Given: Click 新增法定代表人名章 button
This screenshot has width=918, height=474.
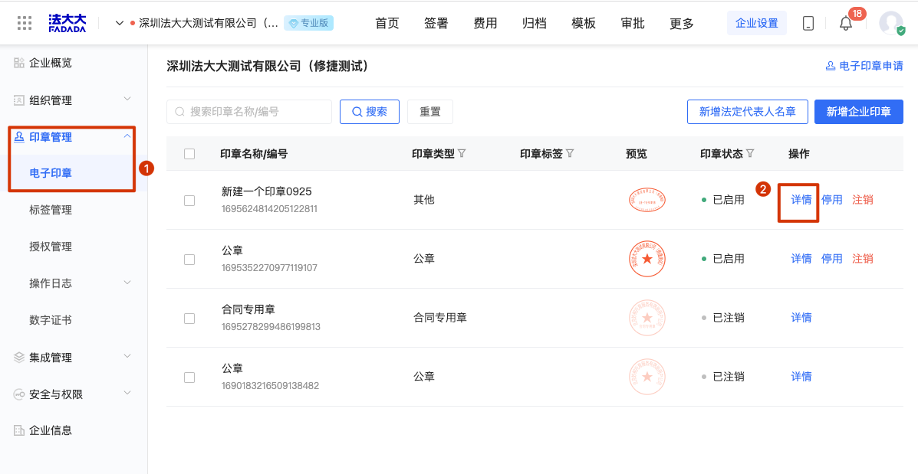Looking at the screenshot, I should coord(748,112).
